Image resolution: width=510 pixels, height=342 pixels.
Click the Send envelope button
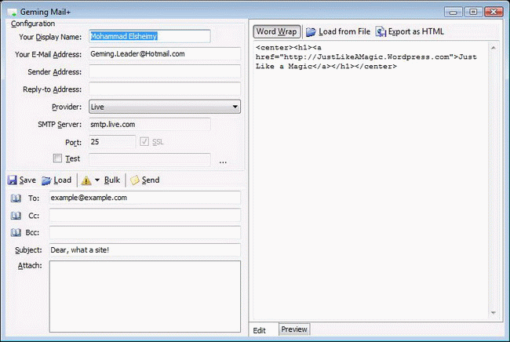pos(144,180)
